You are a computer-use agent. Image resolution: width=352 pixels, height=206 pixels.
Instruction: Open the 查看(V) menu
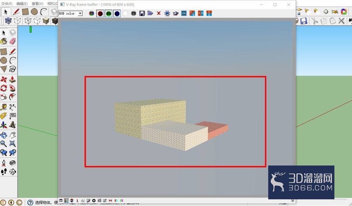(x=38, y=4)
